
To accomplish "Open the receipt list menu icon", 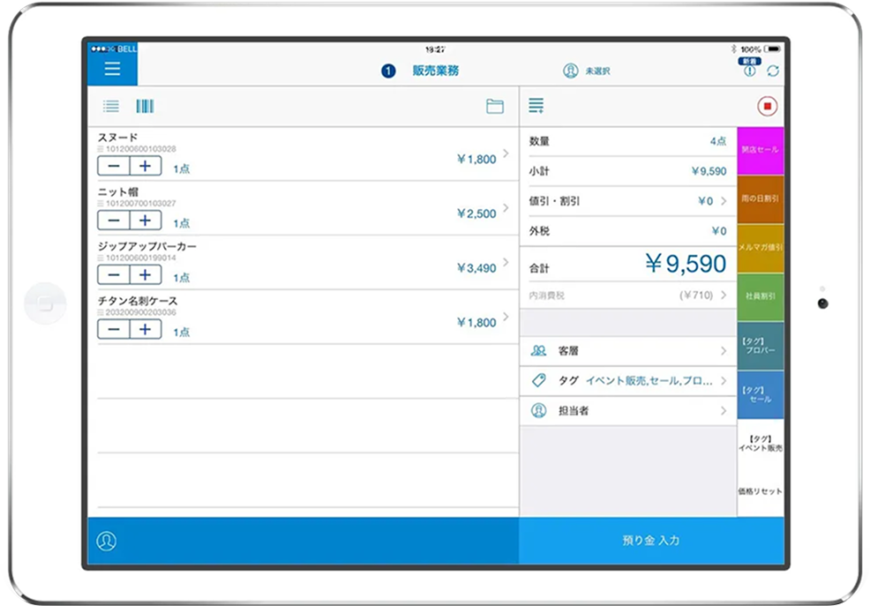I will tap(536, 107).
